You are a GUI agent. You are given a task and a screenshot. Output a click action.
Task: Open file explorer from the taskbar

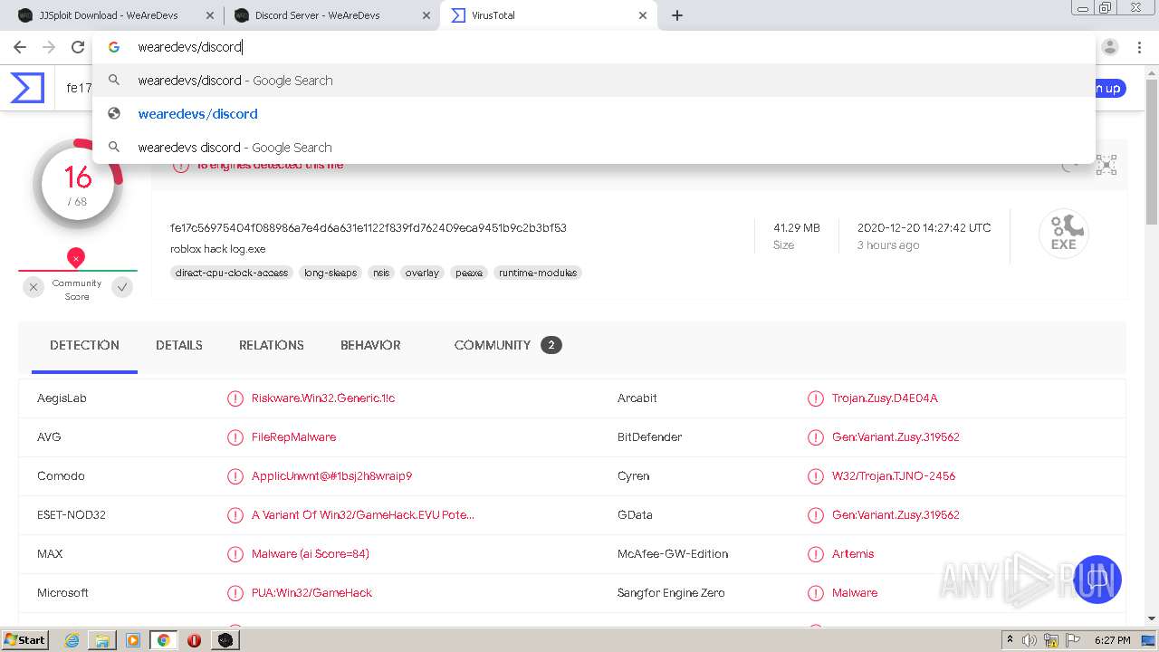point(102,640)
